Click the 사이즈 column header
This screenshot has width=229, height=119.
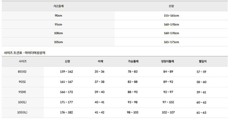[x=23, y=61]
